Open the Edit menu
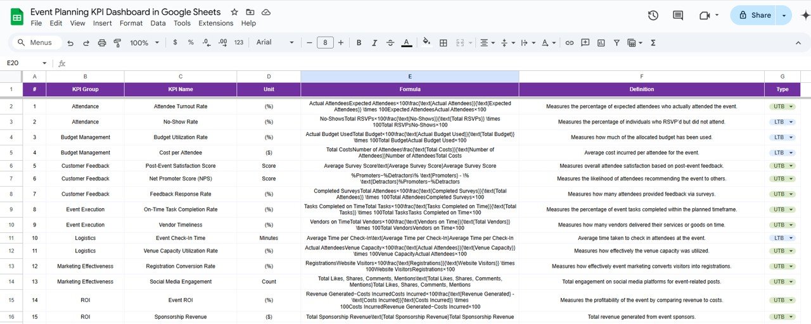The height and width of the screenshot is (324, 811). point(56,23)
